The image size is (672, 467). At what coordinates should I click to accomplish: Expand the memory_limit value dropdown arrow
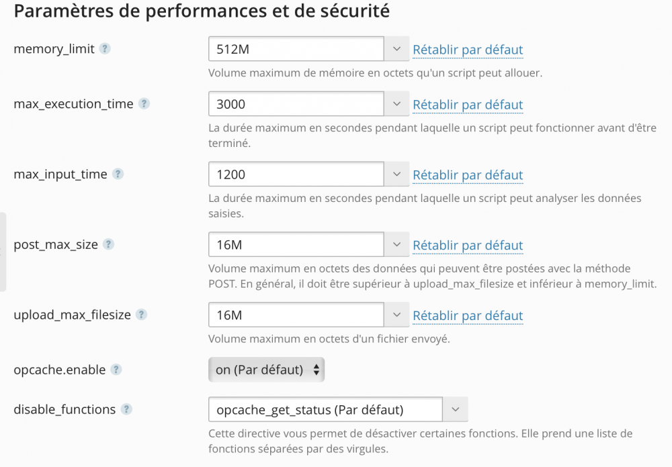pyautogui.click(x=396, y=48)
